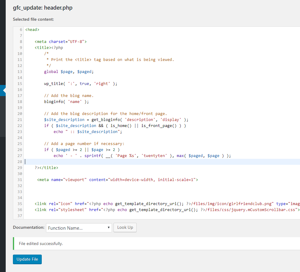This screenshot has height=272, width=300.
Task: Click the Look Up documentation button
Action: click(125, 228)
